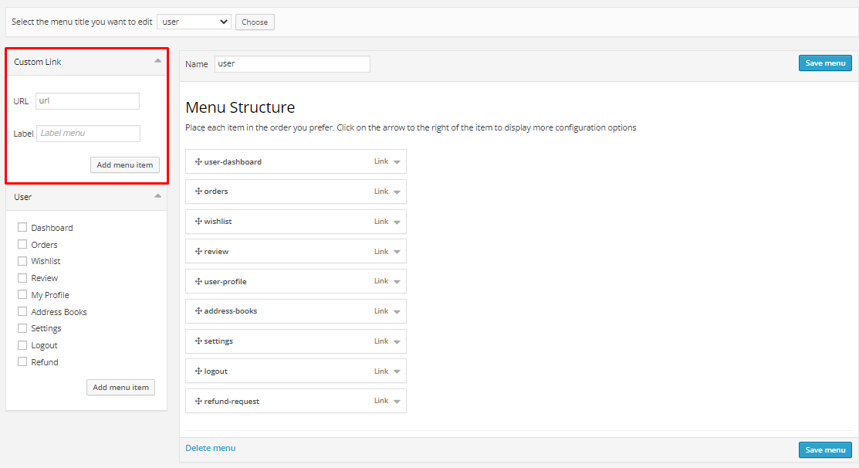Collapse the User panel arrow
The height and width of the screenshot is (468, 859).
click(157, 196)
